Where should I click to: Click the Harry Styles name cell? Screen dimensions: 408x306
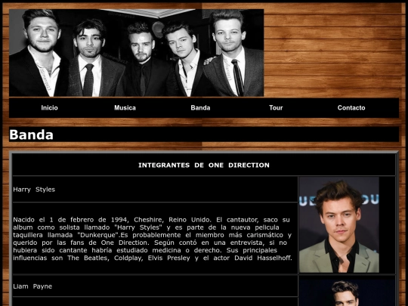155,190
